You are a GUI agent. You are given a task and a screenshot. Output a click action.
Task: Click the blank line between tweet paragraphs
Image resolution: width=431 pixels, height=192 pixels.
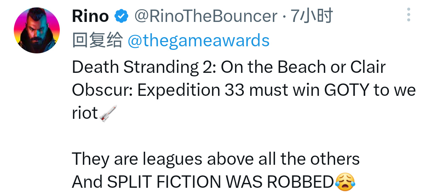(x=212, y=136)
